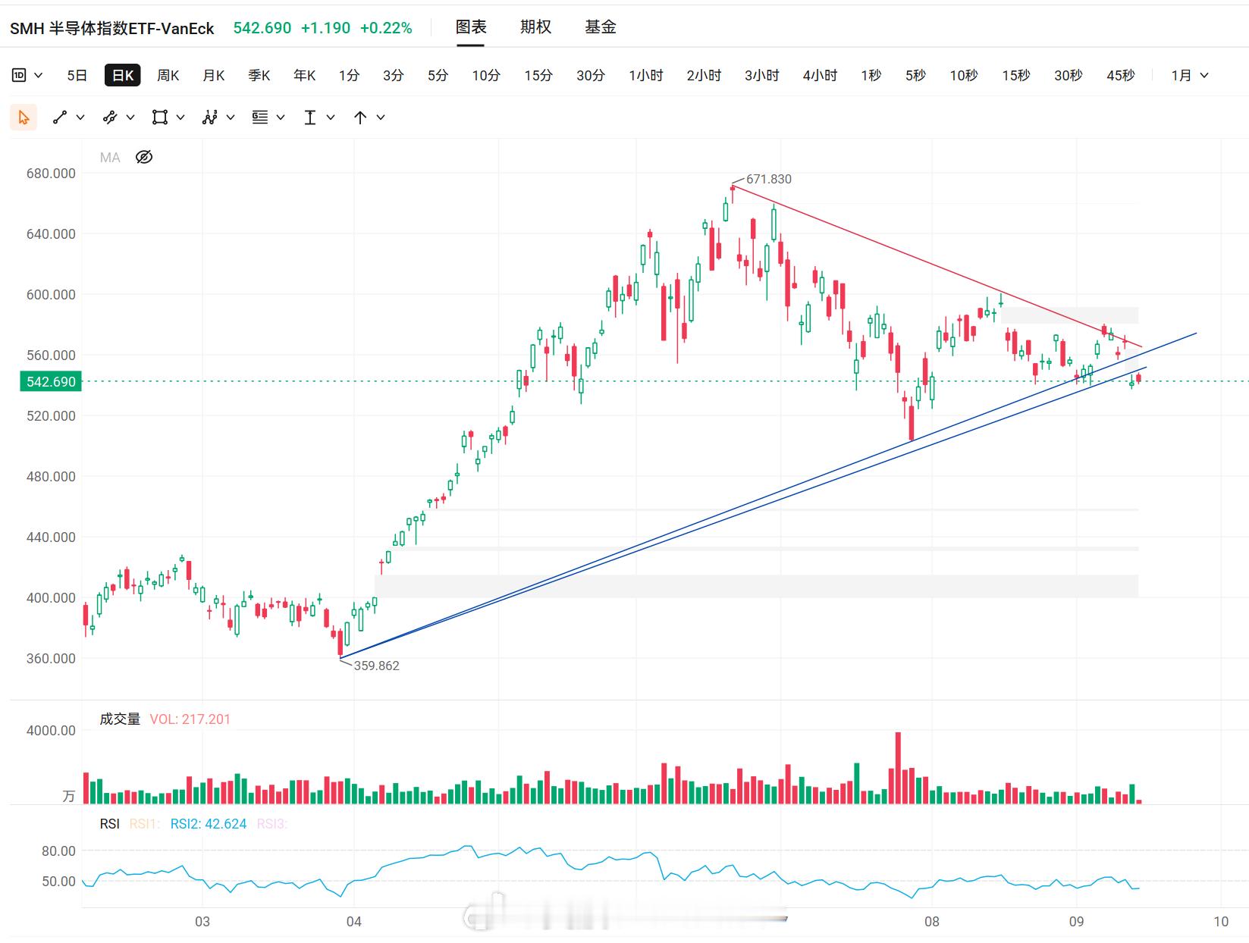The image size is (1249, 943).
Task: Click the 1D chart interval icon
Action: click(20, 75)
